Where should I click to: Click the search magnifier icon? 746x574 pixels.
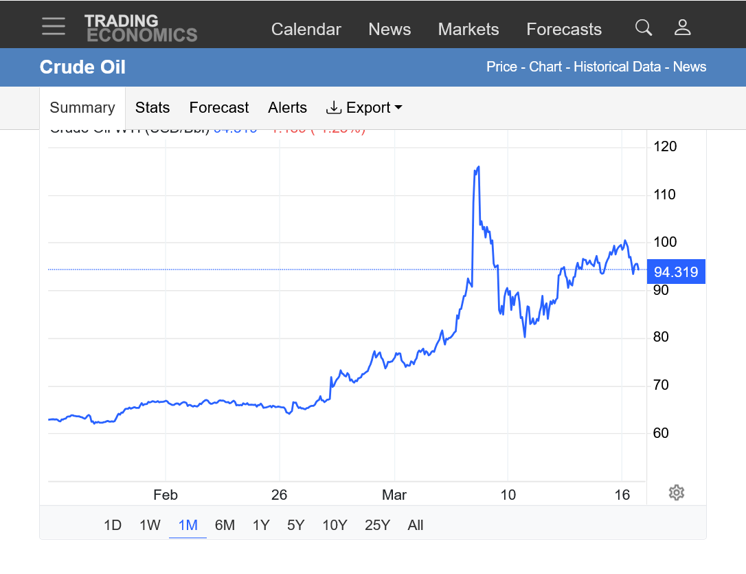click(643, 27)
